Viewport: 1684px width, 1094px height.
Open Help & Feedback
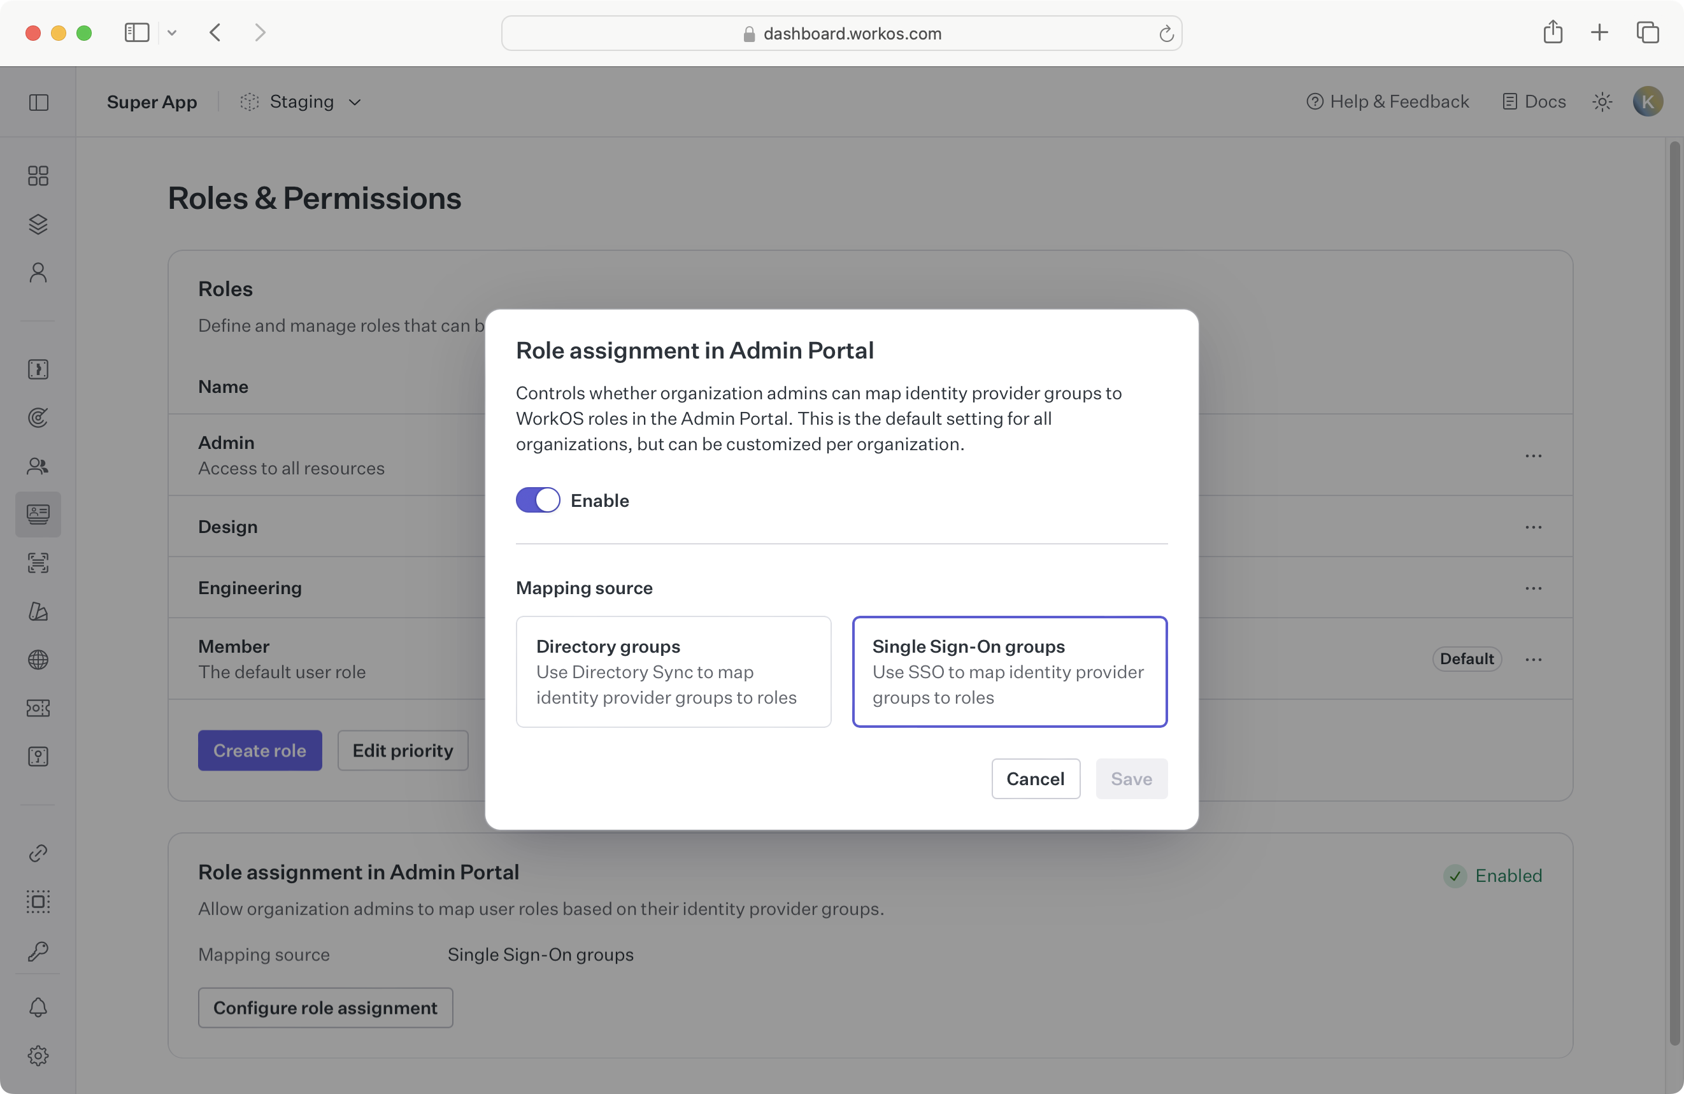click(1388, 101)
